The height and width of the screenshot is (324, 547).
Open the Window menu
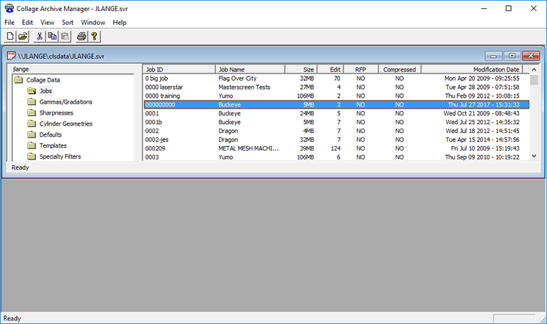pos(93,23)
